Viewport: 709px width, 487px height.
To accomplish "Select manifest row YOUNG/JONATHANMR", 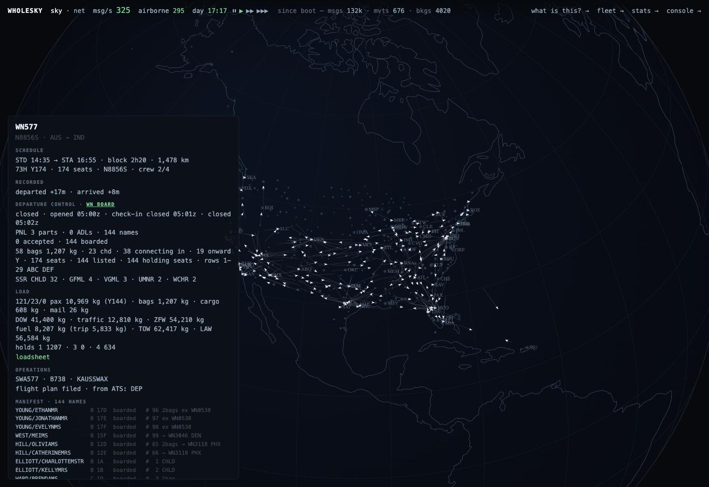I will point(123,419).
